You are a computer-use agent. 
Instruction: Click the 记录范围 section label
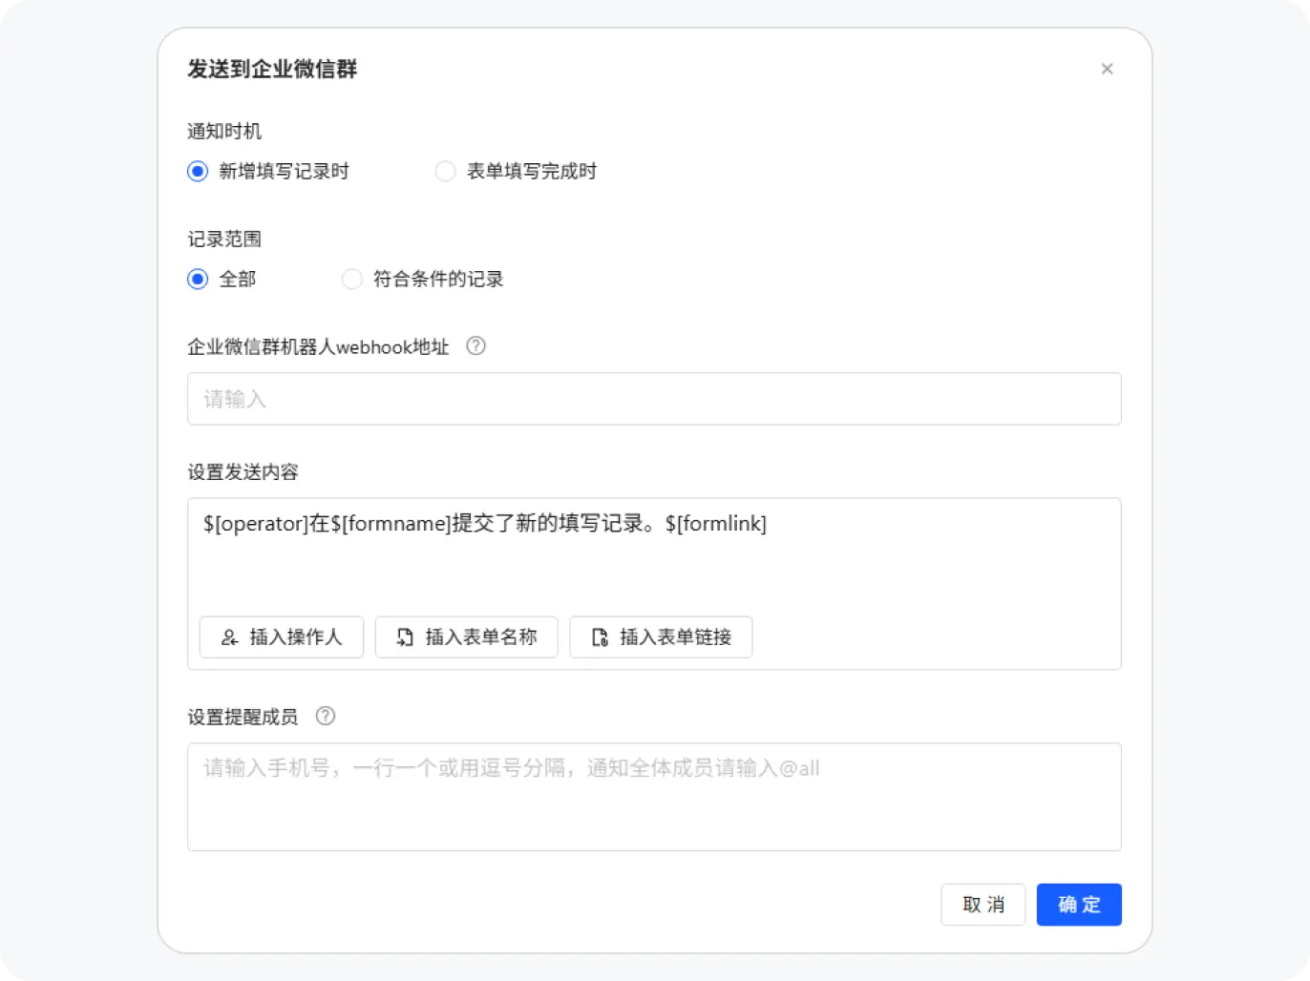click(x=224, y=240)
